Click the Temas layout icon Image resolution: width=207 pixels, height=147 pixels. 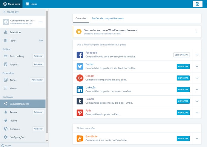[x=6, y=80]
